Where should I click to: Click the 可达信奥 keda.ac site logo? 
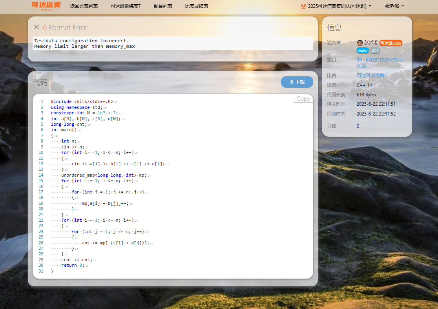[46, 6]
